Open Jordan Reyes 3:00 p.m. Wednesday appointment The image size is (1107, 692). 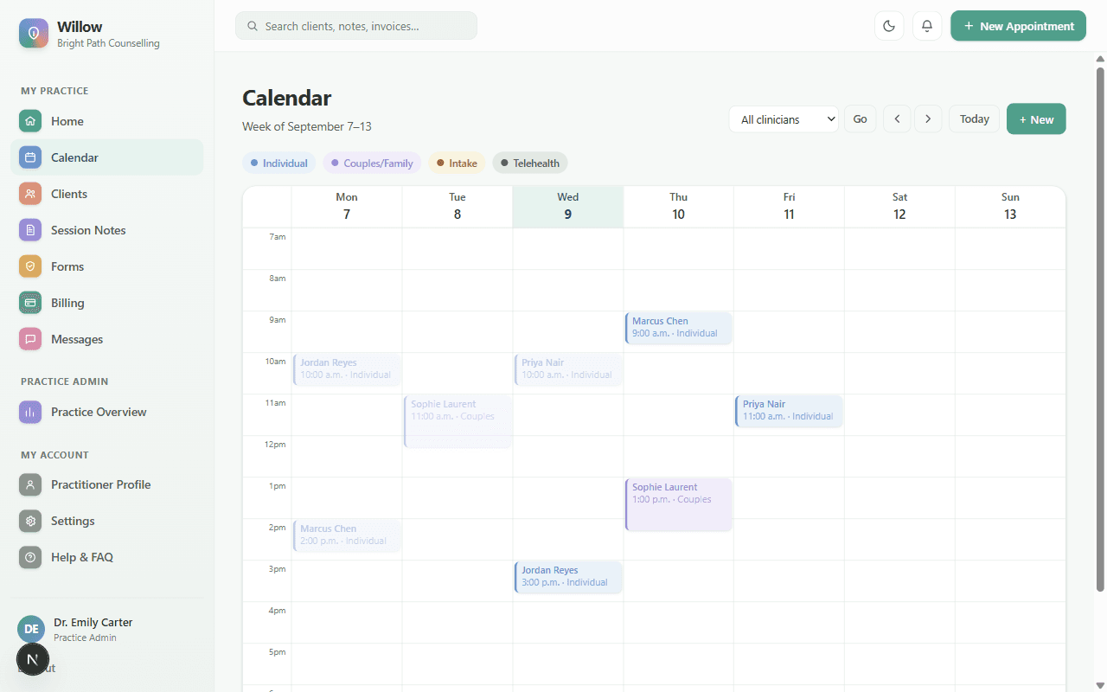[568, 577]
